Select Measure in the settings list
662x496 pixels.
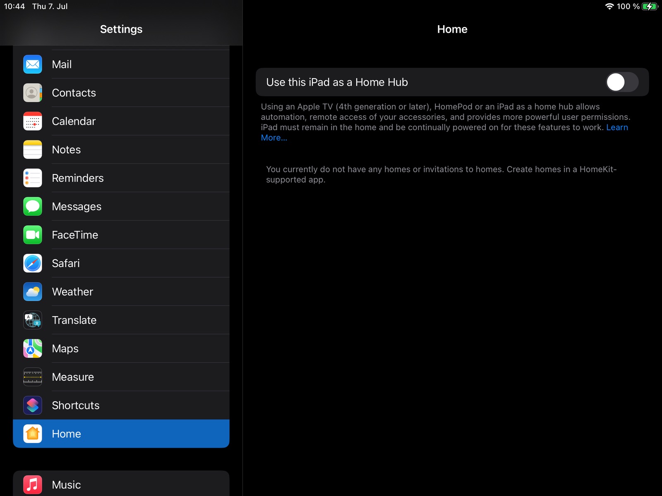coord(121,377)
